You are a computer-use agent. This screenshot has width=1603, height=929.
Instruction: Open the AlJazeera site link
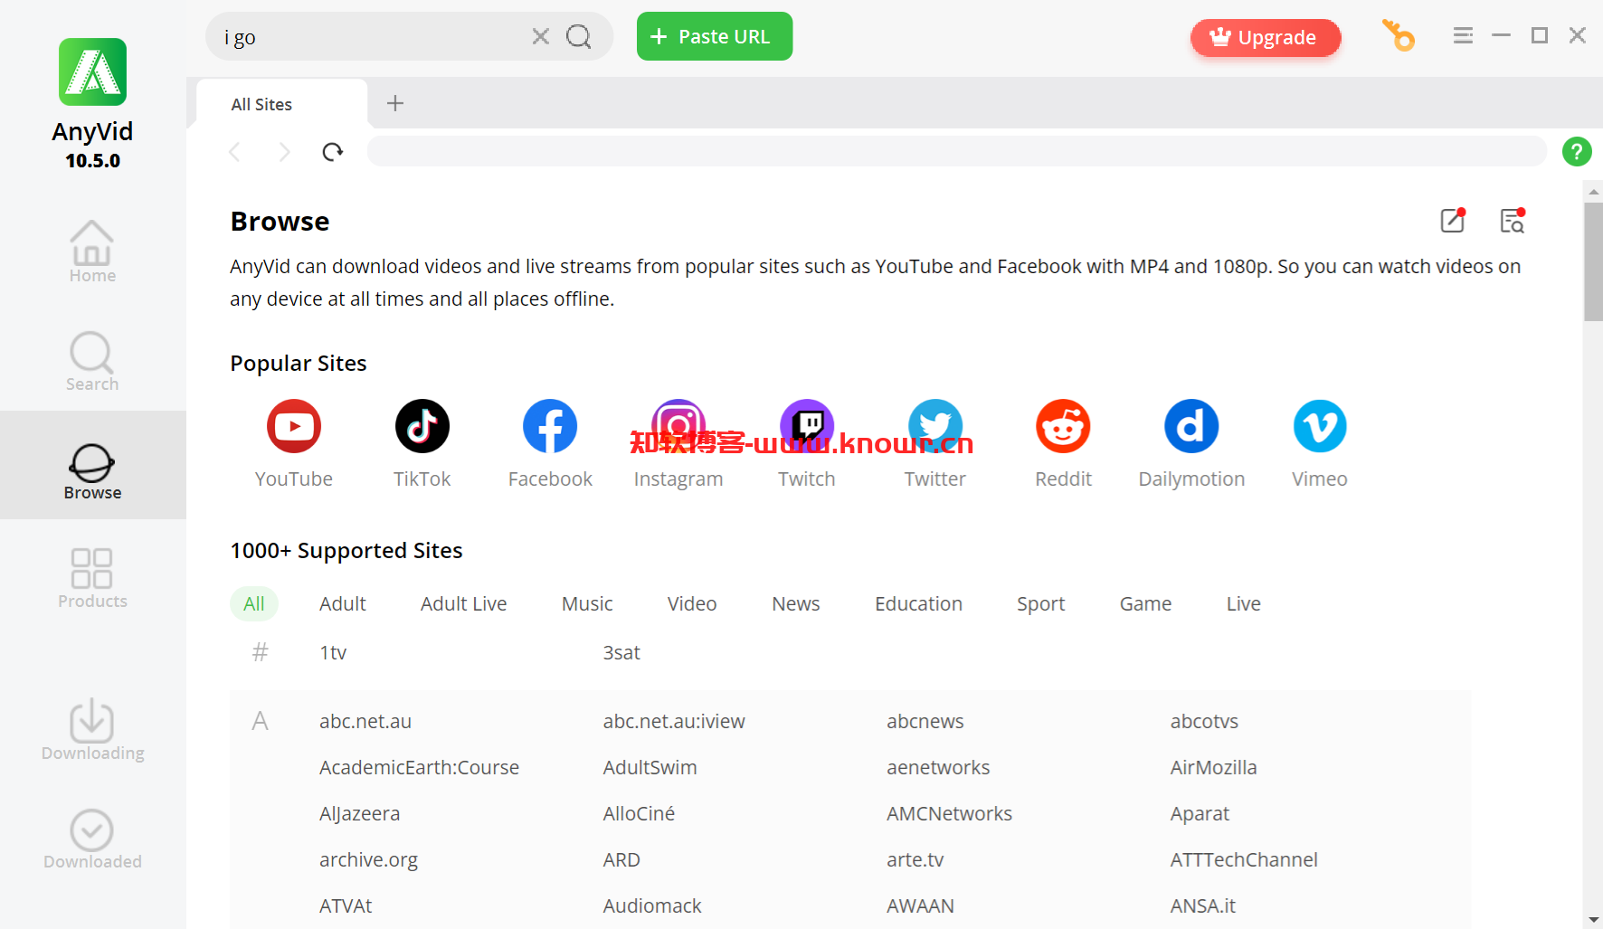coord(359,813)
